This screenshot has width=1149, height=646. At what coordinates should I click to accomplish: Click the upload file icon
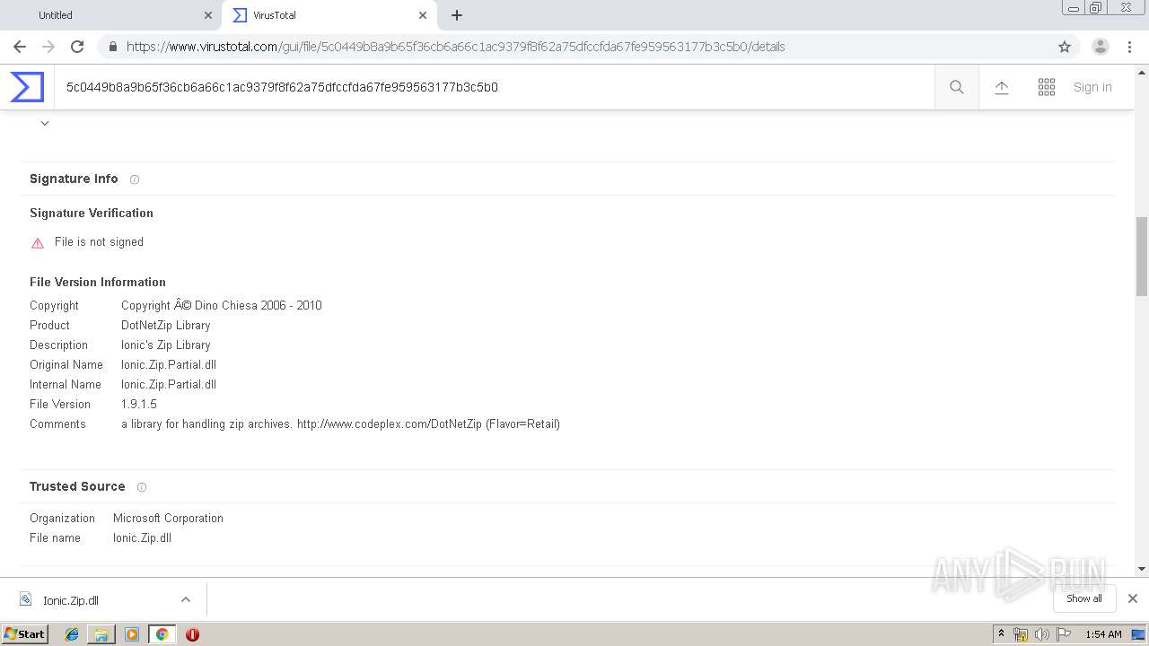pos(1002,87)
